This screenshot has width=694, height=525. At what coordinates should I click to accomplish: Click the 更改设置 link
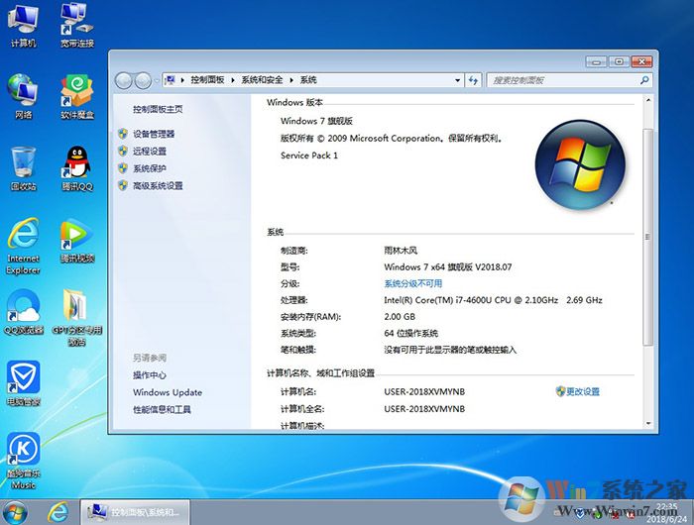click(x=582, y=392)
